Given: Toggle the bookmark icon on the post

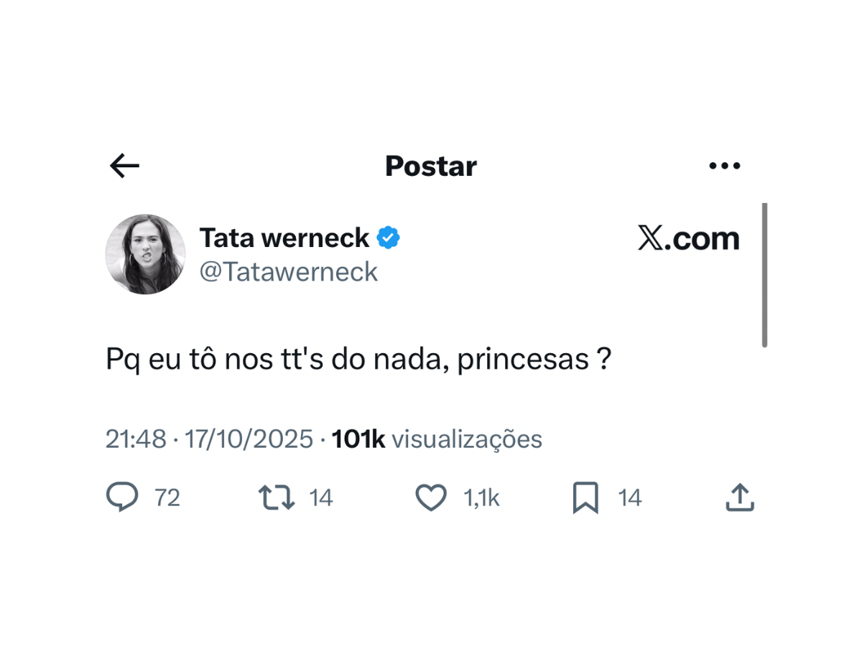Looking at the screenshot, I should pos(585,497).
